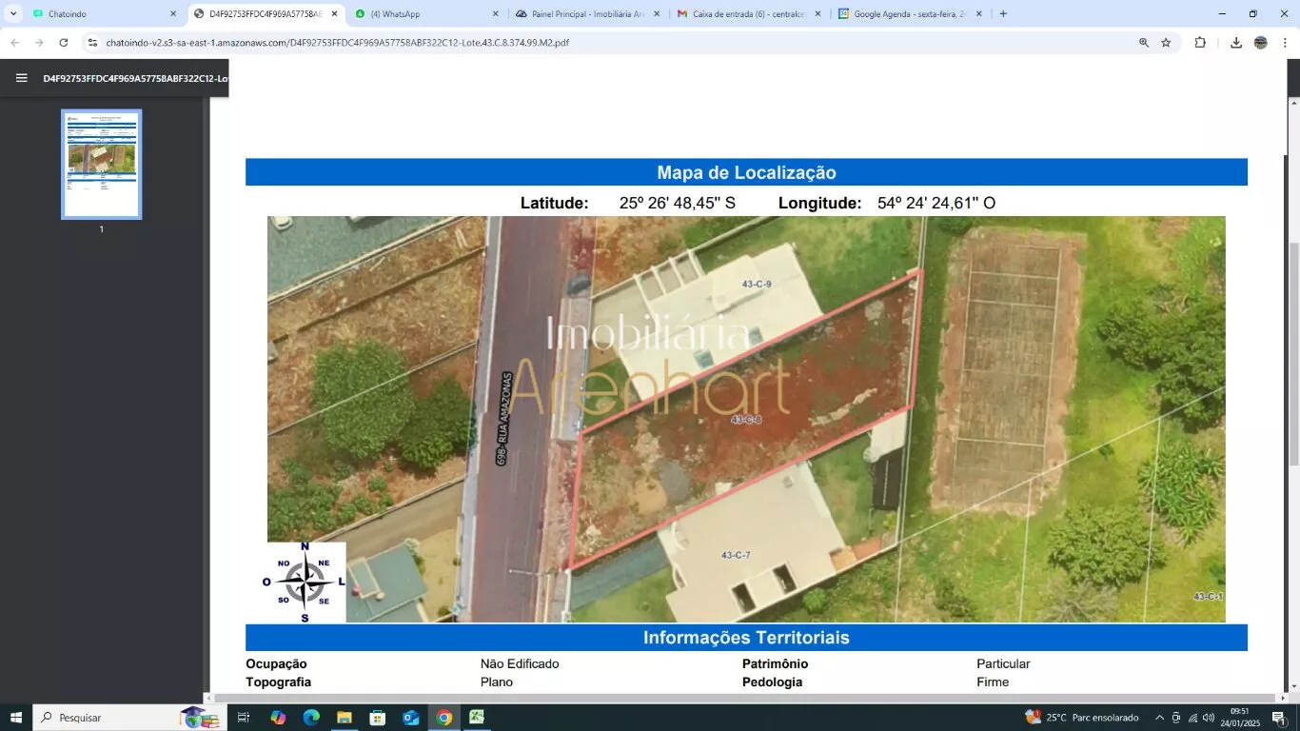The width and height of the screenshot is (1300, 731).
Task: Open Microsoft Store from the taskbar
Action: [378, 717]
